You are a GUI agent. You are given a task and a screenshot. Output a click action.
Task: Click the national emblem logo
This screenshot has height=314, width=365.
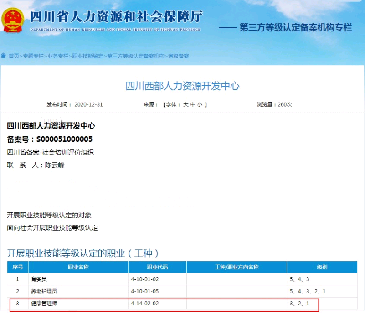point(13,21)
